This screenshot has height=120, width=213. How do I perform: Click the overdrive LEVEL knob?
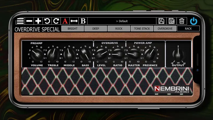102,54
